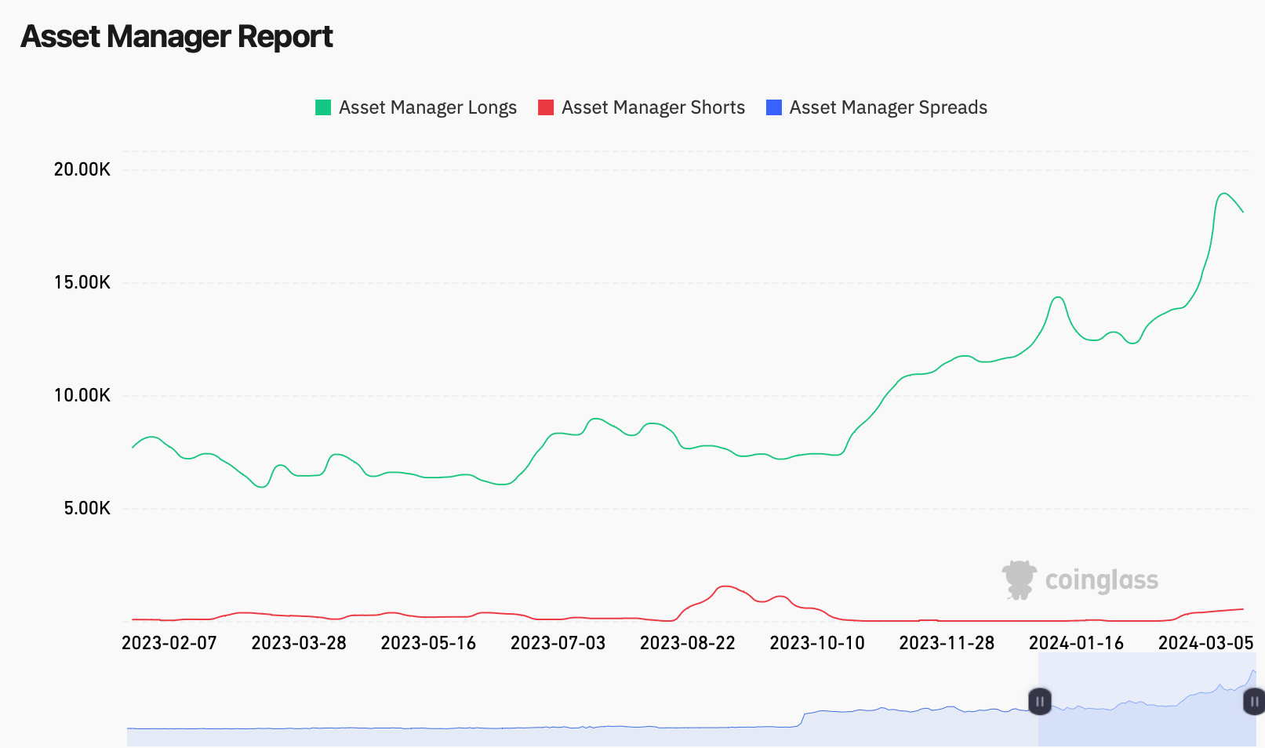
Task: Click the 2023-08-22 date axis label
Action: coord(688,643)
